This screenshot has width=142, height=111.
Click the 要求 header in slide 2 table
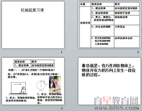(127, 4)
